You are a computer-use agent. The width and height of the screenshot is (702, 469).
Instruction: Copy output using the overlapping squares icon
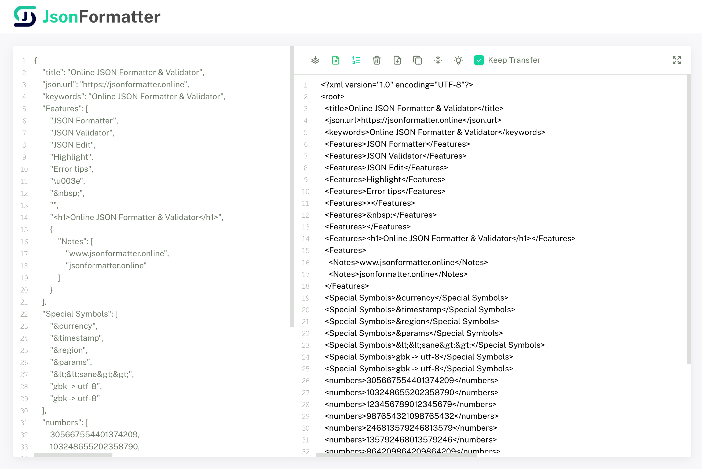pos(417,60)
